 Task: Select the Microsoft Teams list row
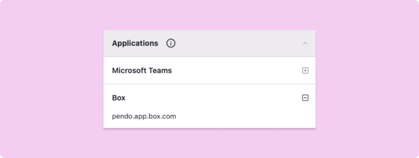209,70
